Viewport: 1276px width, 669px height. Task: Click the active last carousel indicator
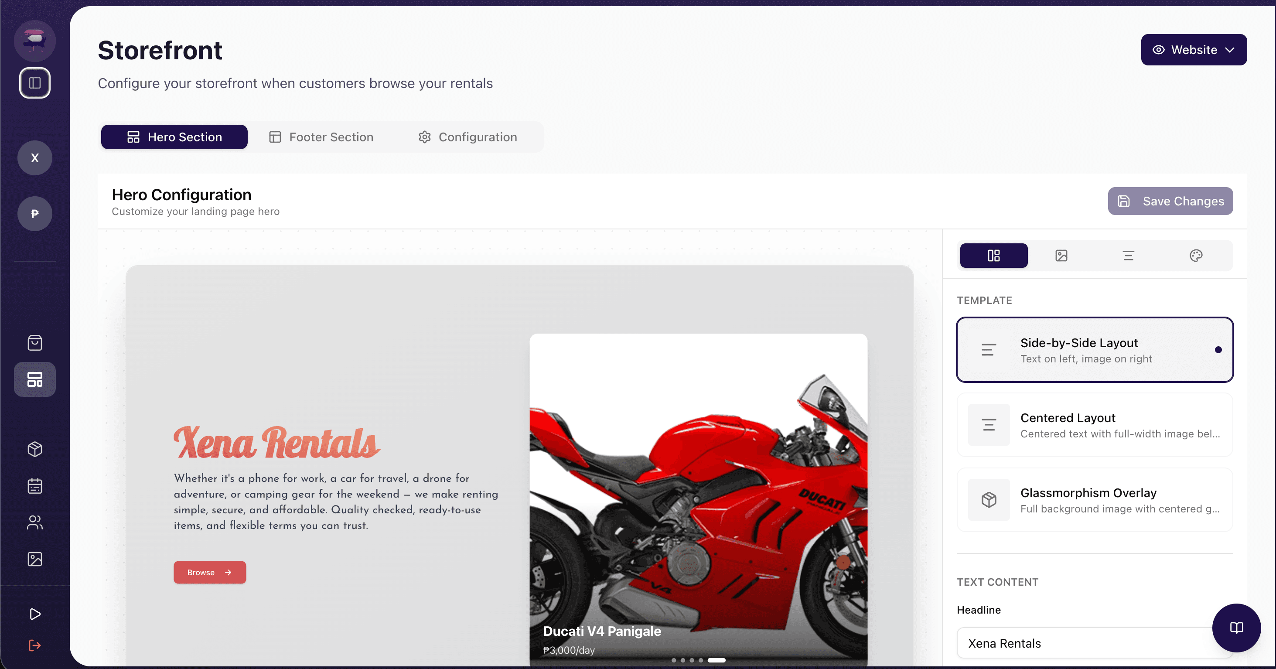[x=716, y=660]
